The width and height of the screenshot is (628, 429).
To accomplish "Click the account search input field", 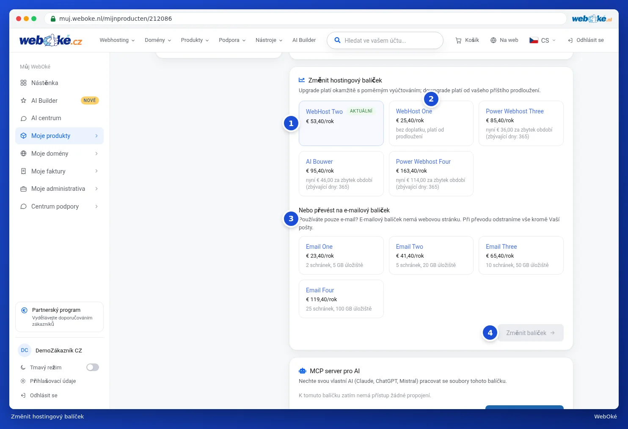I will click(385, 40).
